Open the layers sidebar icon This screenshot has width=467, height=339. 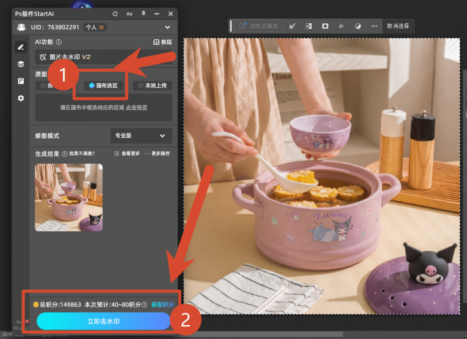(x=21, y=64)
